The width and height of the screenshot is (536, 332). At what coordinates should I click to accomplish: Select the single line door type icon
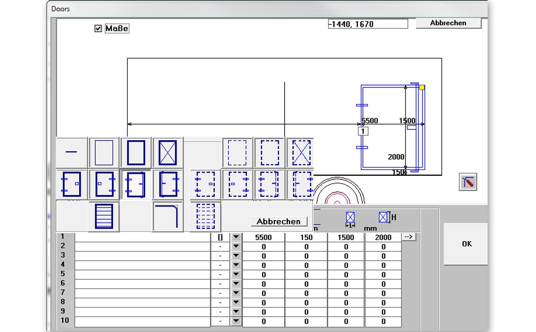[71, 152]
